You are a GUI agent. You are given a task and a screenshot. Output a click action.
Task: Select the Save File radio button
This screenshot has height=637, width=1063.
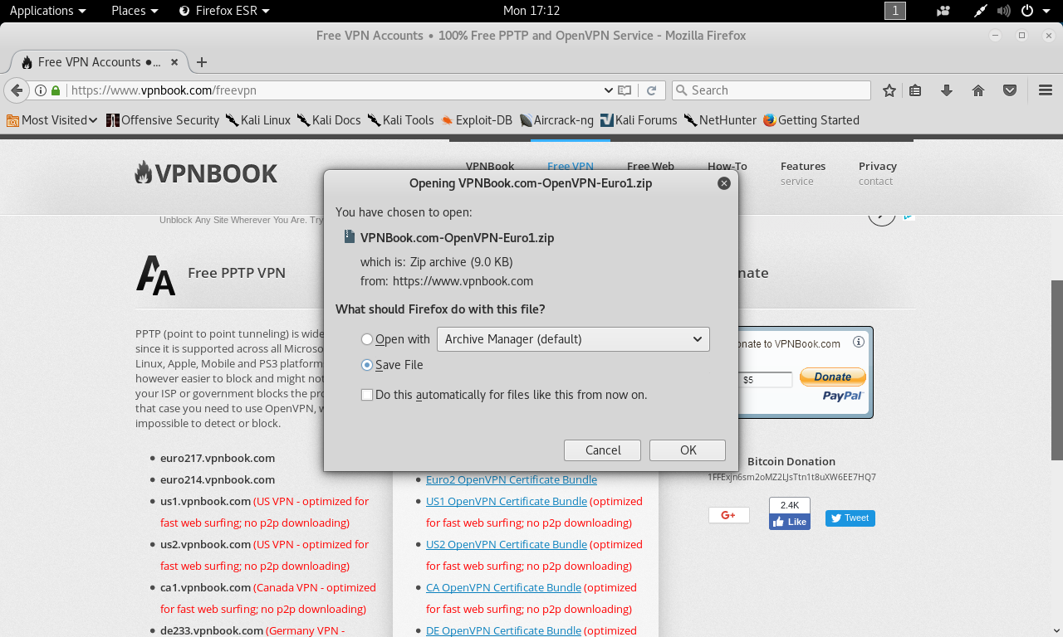(x=367, y=365)
